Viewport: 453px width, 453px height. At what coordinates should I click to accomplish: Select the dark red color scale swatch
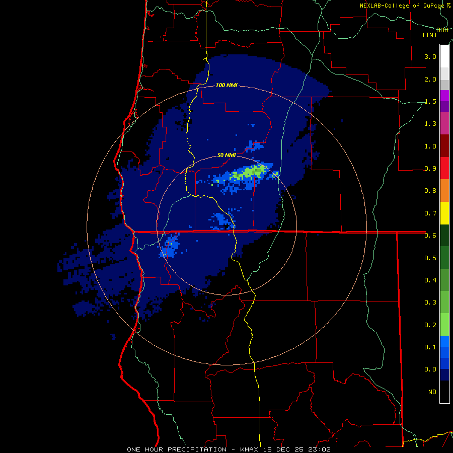tap(444, 146)
